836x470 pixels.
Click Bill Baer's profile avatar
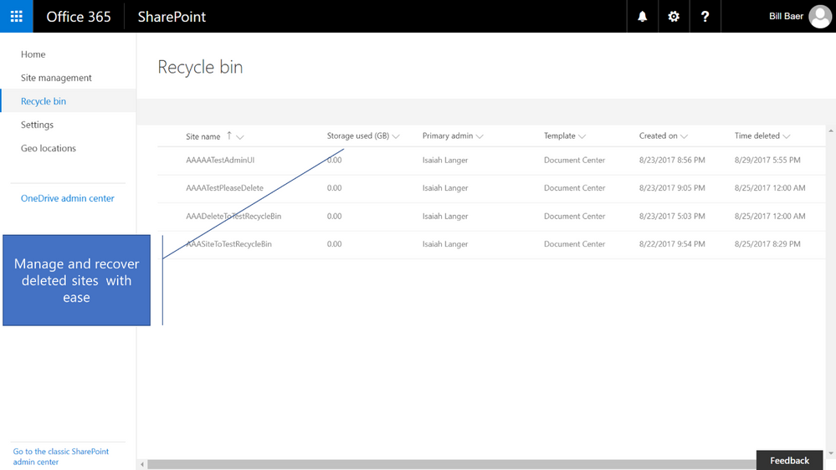[820, 17]
